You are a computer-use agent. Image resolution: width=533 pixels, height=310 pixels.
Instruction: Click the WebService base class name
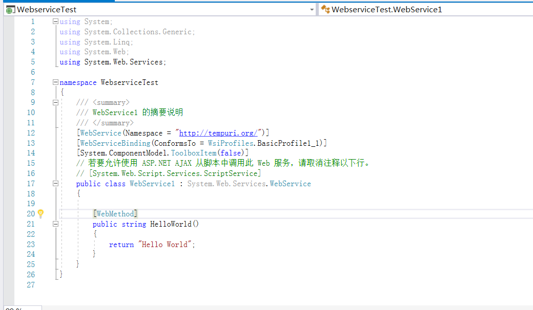290,184
